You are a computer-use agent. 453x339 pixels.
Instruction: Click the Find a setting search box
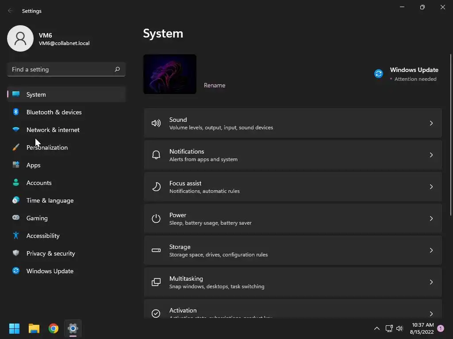coord(62,69)
